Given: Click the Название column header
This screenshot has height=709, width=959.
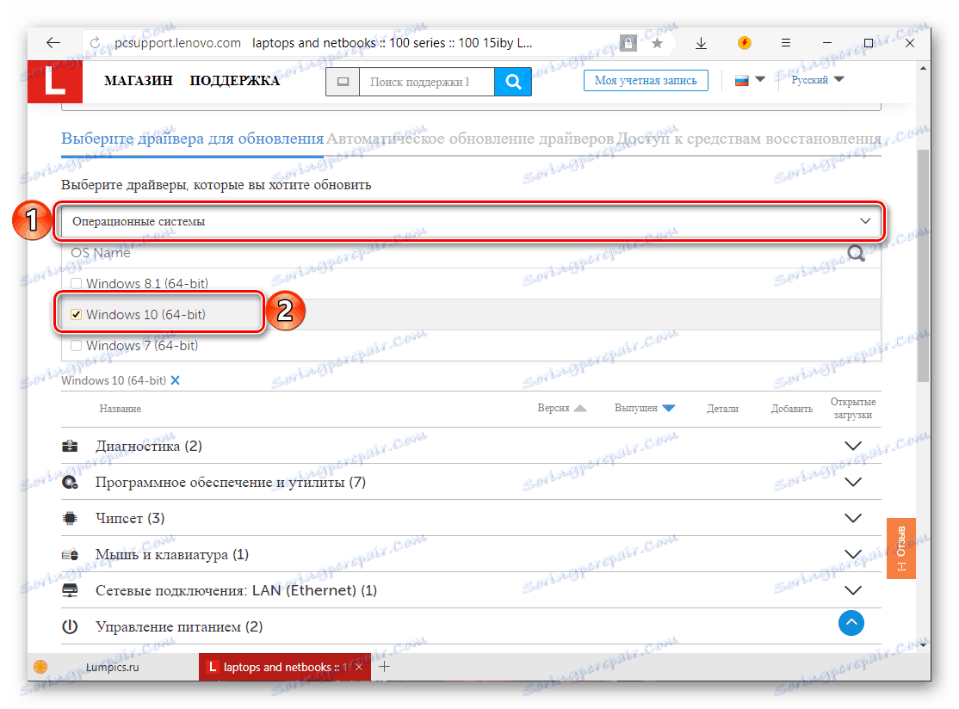Looking at the screenshot, I should [120, 409].
